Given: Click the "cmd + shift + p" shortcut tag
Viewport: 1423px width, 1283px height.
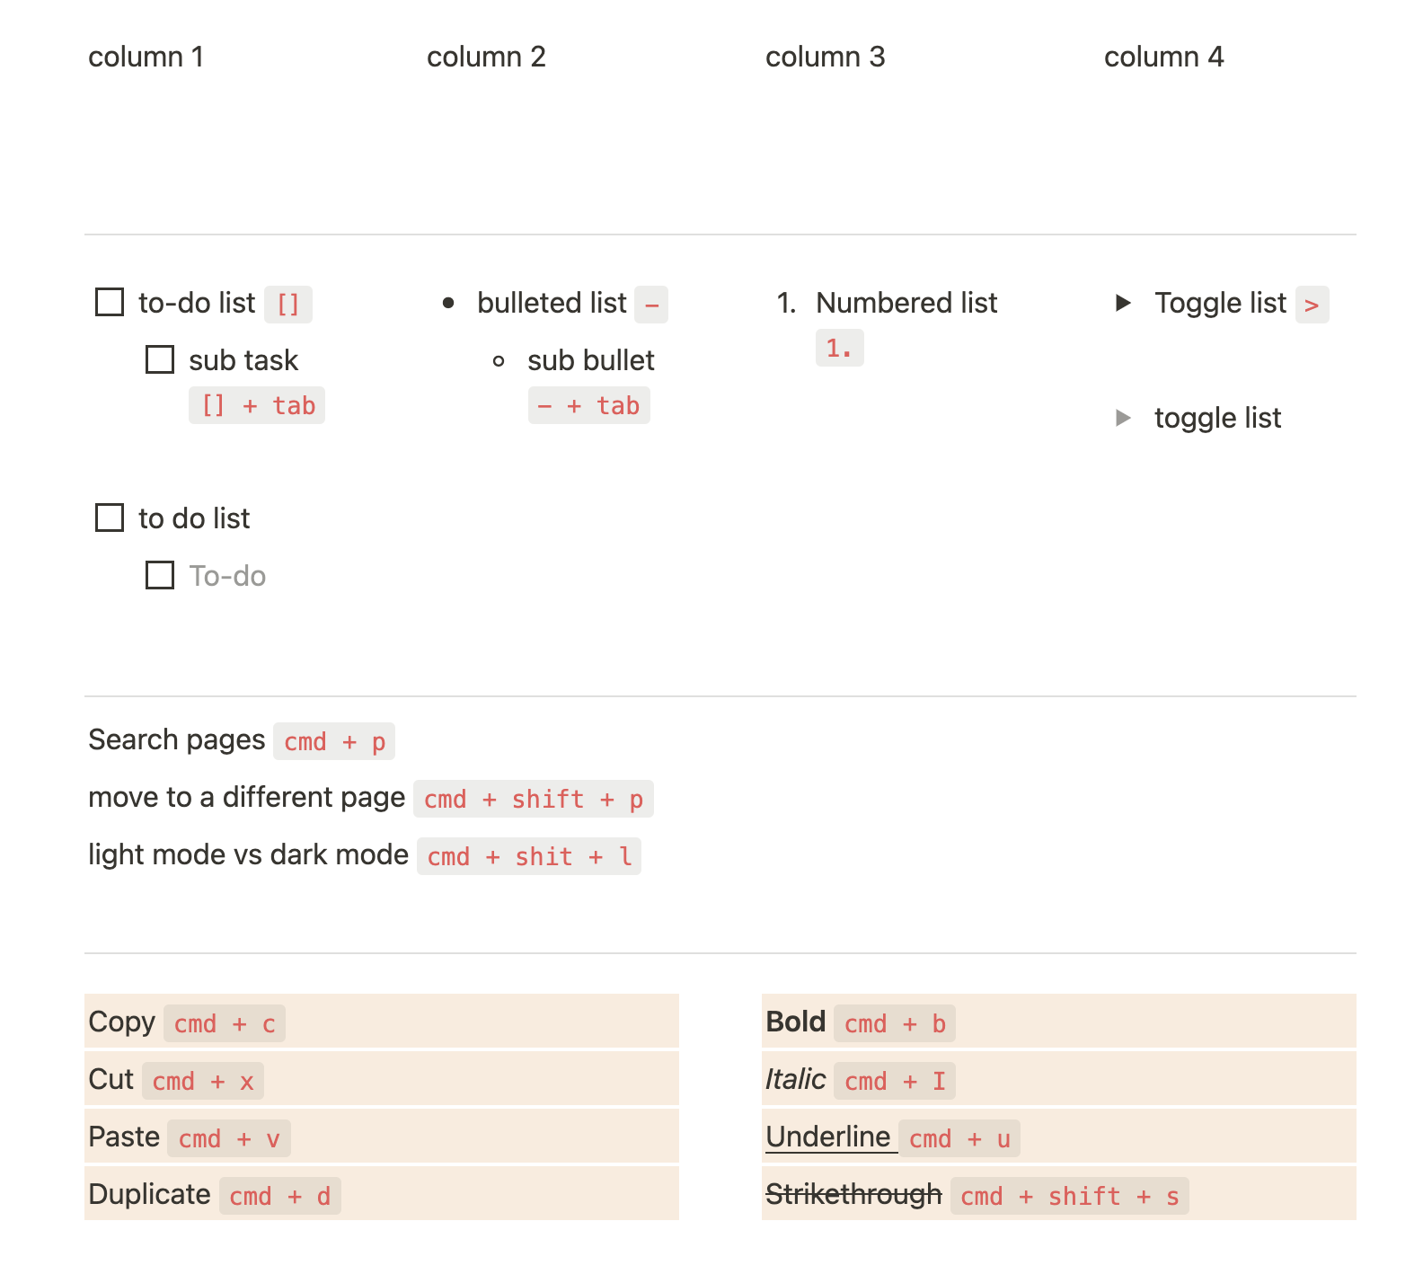Looking at the screenshot, I should point(533,800).
